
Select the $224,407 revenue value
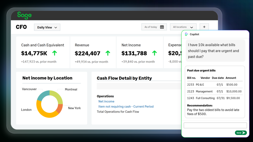tap(87, 53)
